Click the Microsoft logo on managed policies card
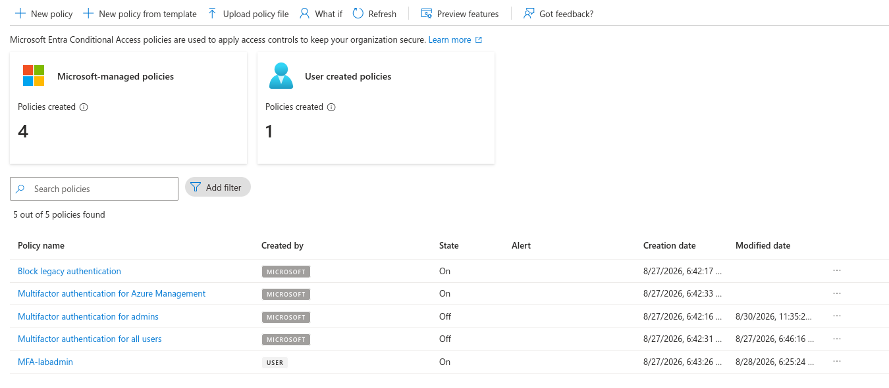 pos(34,76)
